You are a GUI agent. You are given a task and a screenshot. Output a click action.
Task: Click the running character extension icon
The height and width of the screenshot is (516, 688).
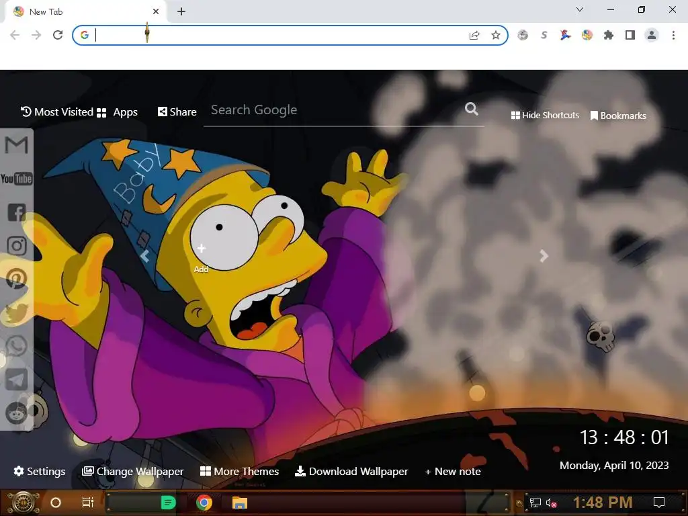(566, 35)
